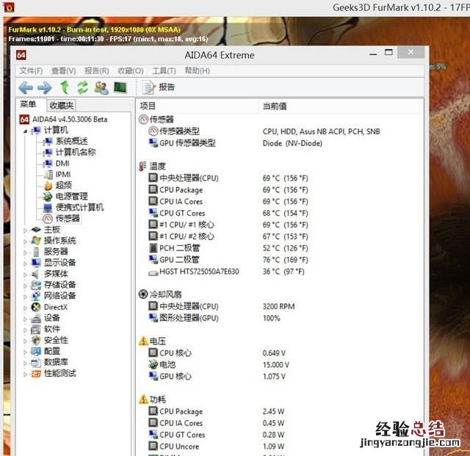Click the blue Forward arrow in toolbar

[45, 87]
